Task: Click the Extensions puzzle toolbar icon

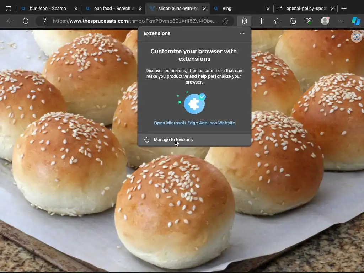Action: (244, 21)
